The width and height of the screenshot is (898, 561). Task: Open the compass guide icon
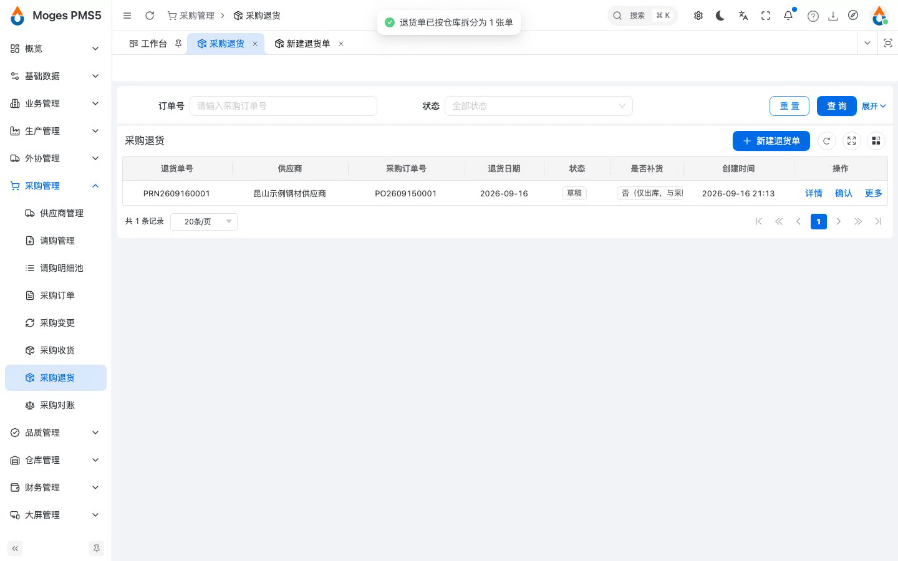pos(853,16)
